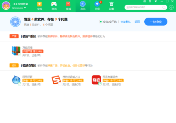Click the 阿里旺旺 app icon

[16, 80]
